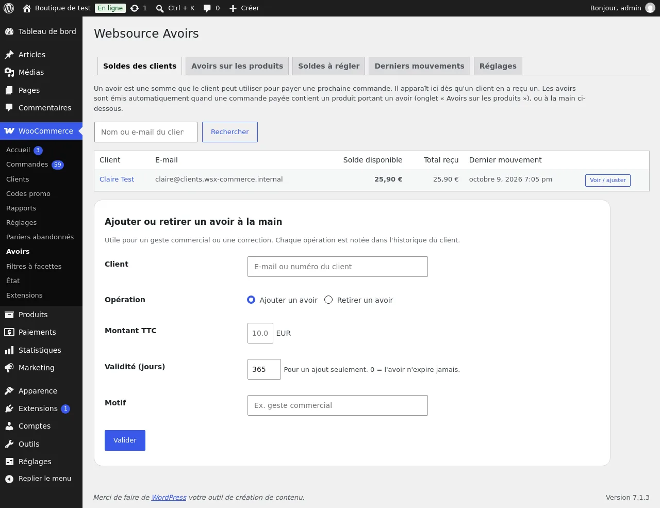Click the Réglages sliders icon at sidebar bottom
660x508 pixels.
click(9, 462)
